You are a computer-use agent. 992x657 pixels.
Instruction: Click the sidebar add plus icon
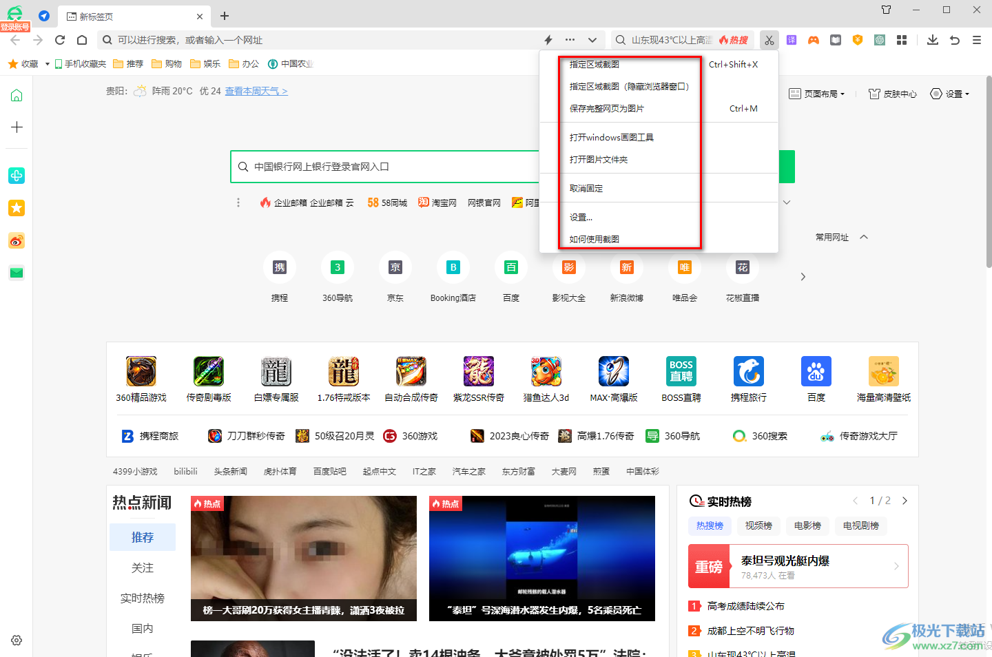pos(17,127)
